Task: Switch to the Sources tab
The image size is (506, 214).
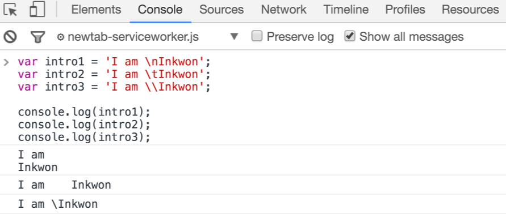Action: coord(221,10)
